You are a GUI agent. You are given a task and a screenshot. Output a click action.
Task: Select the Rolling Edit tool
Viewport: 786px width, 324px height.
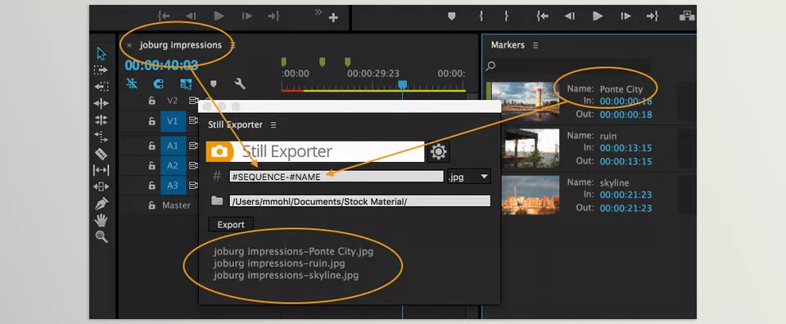click(101, 120)
